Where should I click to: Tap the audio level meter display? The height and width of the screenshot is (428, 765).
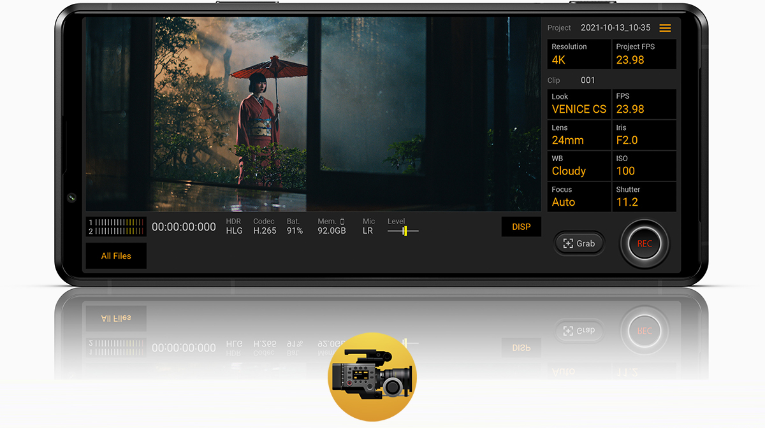pos(116,227)
